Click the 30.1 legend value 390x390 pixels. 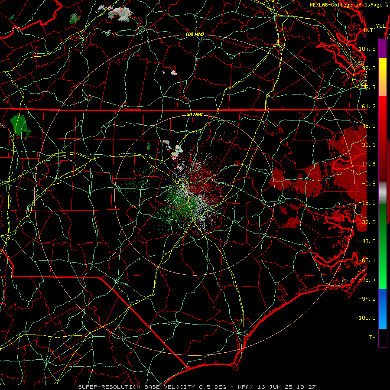[369, 145]
